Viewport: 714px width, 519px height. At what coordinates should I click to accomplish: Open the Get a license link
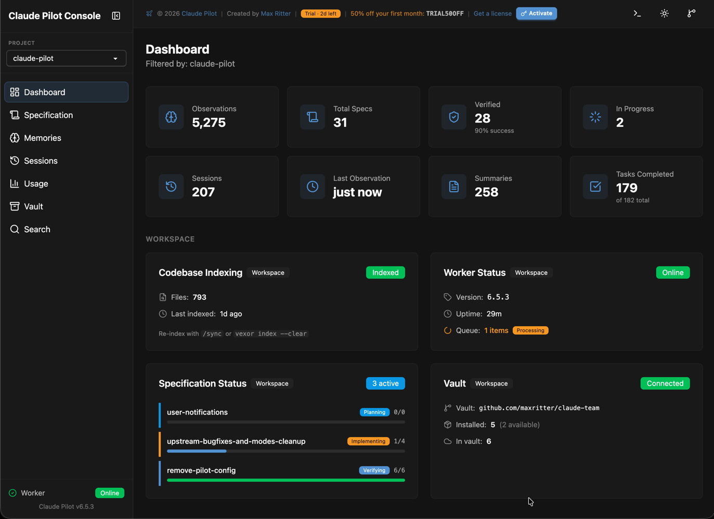(x=492, y=14)
